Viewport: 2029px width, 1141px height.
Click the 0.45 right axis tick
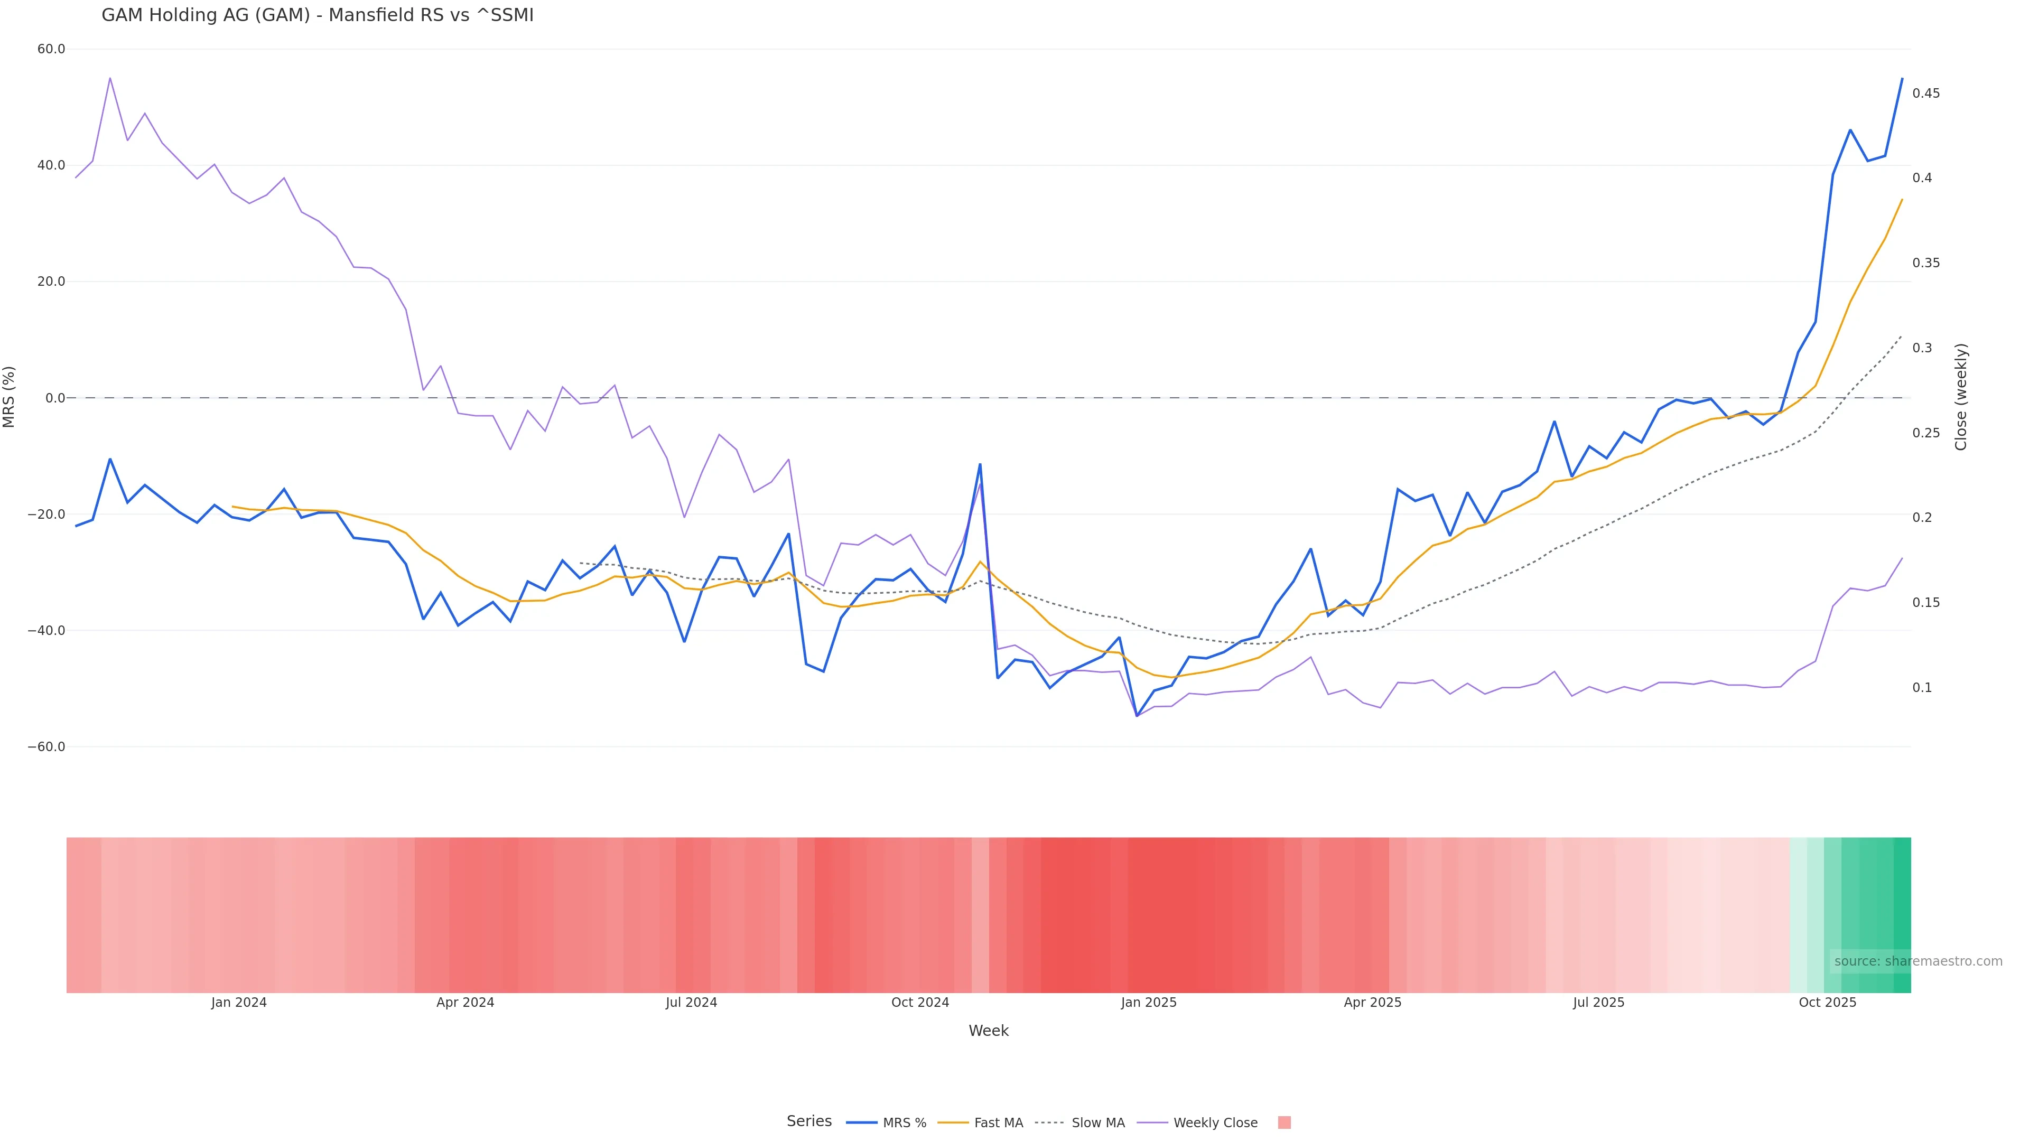(x=1926, y=93)
